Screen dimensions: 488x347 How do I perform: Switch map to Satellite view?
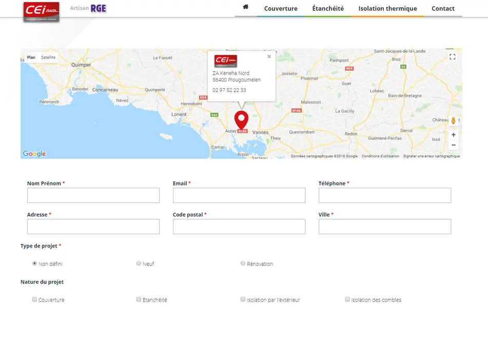(48, 57)
